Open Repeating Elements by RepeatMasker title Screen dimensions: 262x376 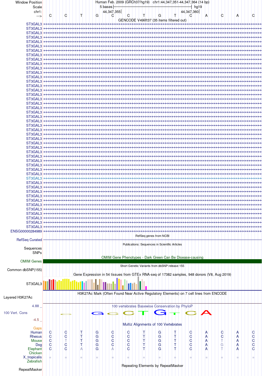(152, 366)
